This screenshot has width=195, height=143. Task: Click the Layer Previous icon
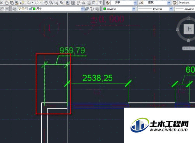click(x=92, y=9)
